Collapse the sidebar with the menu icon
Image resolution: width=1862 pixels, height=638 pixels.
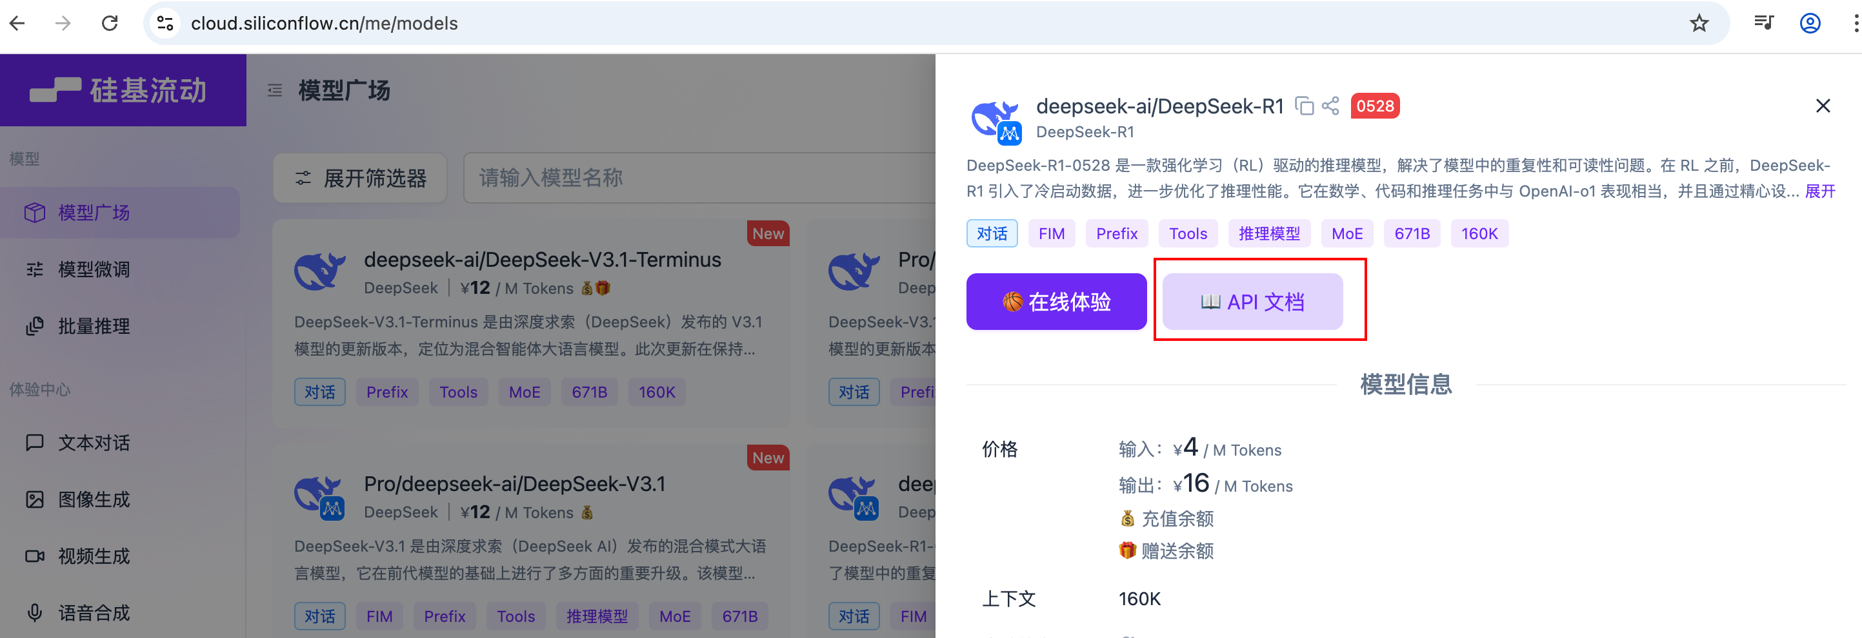pyautogui.click(x=275, y=91)
